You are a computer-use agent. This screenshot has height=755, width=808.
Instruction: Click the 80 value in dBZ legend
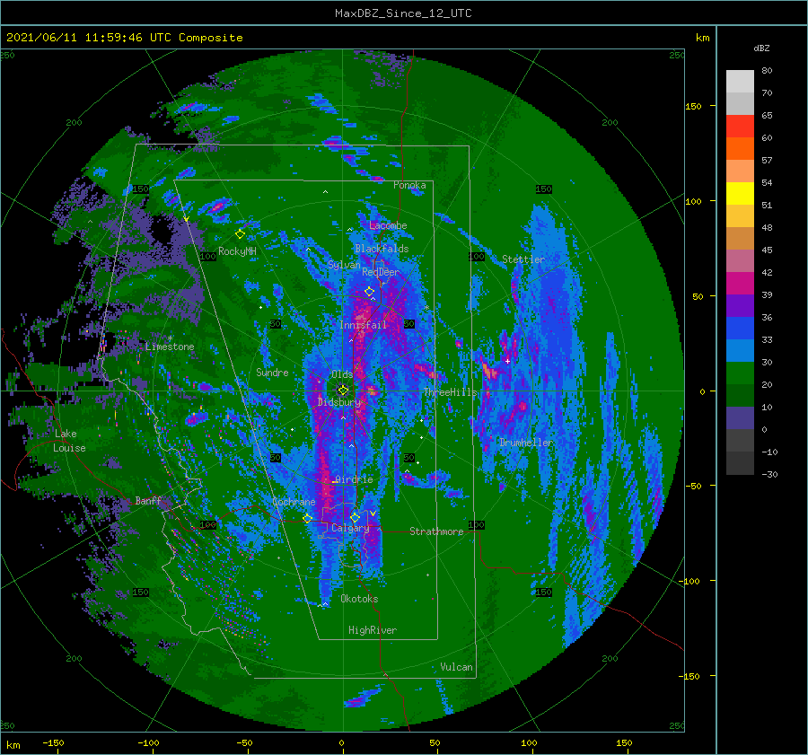click(x=767, y=71)
